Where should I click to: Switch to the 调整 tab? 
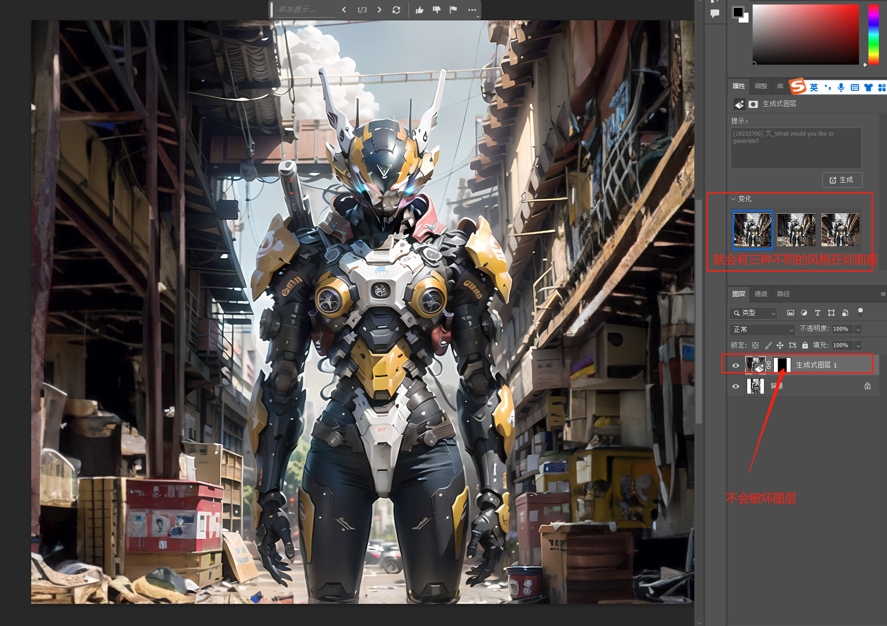[761, 86]
